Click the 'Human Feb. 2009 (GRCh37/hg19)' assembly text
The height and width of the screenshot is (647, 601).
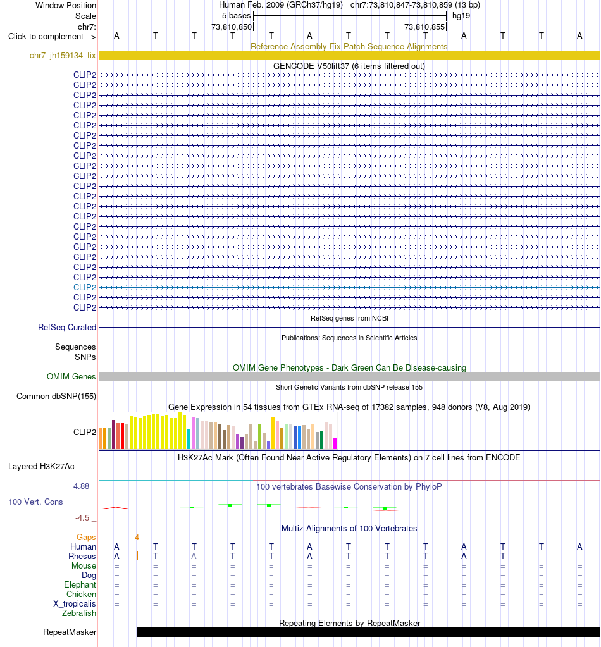pyautogui.click(x=281, y=5)
